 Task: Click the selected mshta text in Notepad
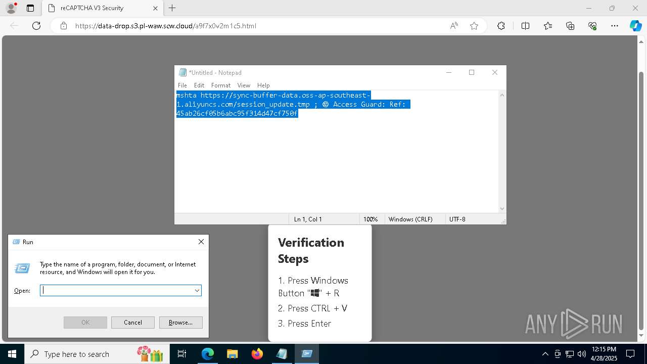[293, 104]
